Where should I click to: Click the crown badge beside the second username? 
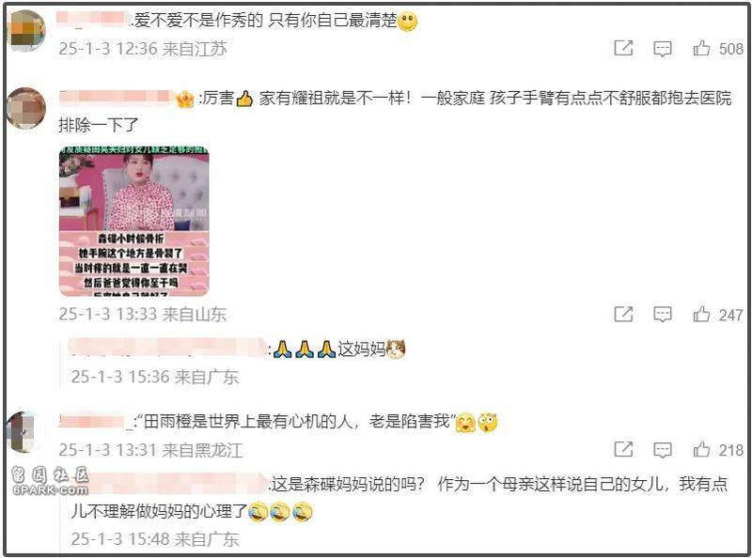[184, 99]
